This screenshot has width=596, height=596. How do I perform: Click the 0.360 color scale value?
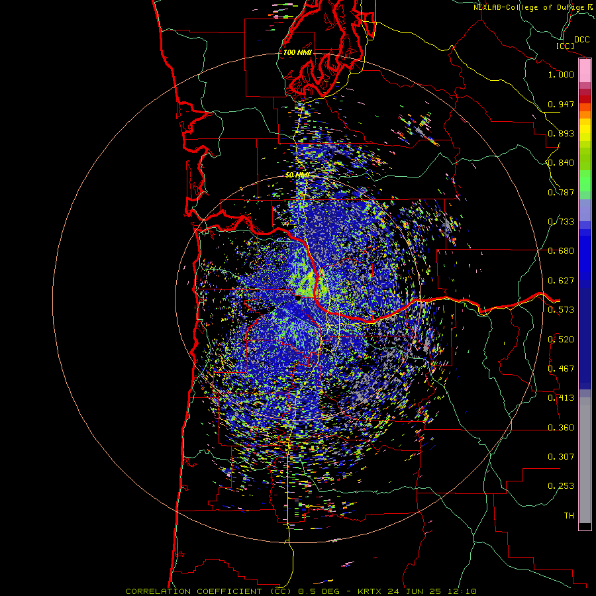tap(561, 428)
